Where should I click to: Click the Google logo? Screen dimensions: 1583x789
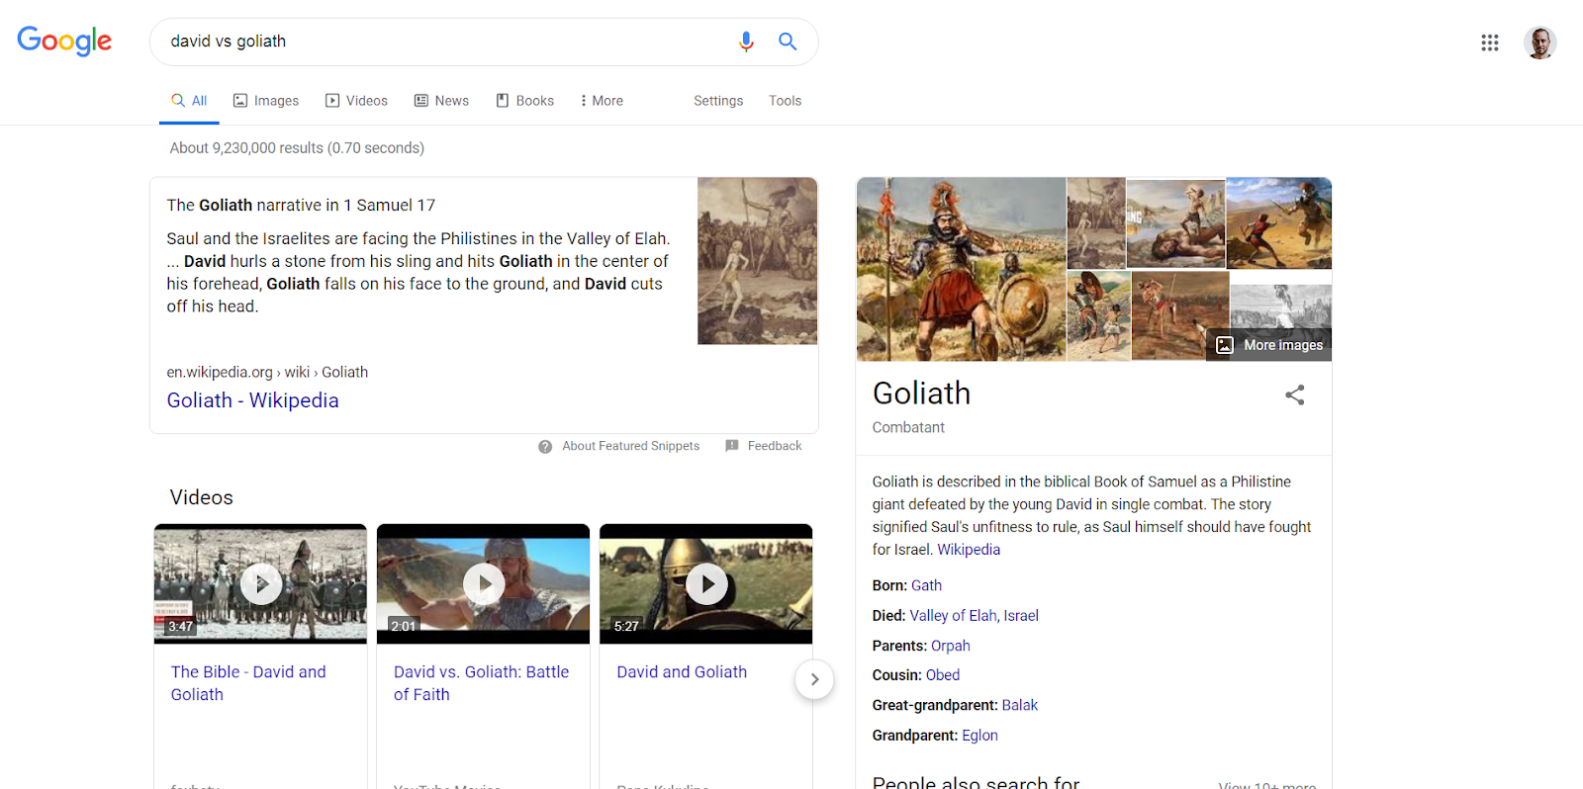[x=64, y=41]
